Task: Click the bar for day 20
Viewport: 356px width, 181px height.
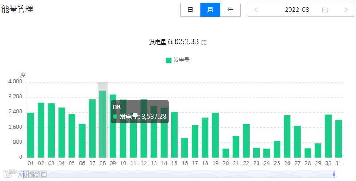Action: [x=226, y=153]
